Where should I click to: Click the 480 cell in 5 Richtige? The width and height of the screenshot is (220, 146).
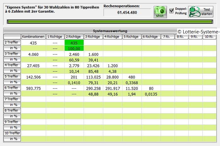pyautogui.click(x=132, y=77)
